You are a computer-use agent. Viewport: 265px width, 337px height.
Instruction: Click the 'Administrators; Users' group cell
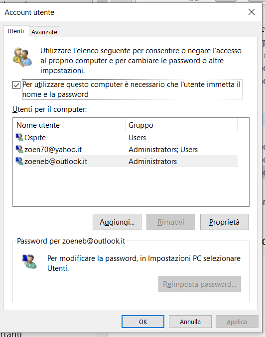163,150
